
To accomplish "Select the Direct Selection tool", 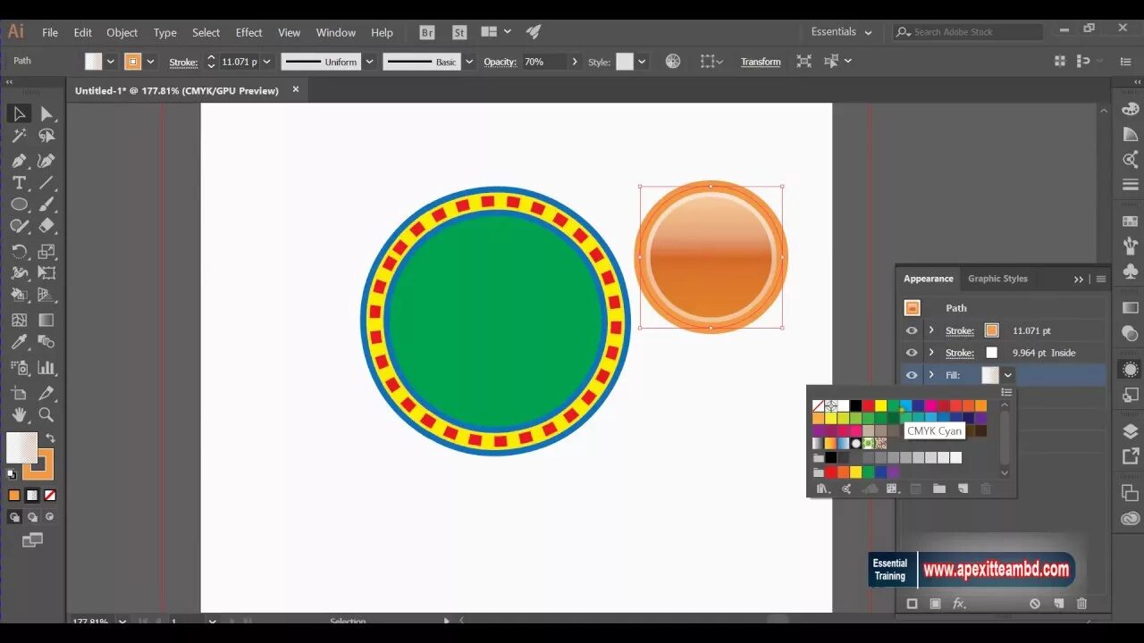I will (x=48, y=115).
